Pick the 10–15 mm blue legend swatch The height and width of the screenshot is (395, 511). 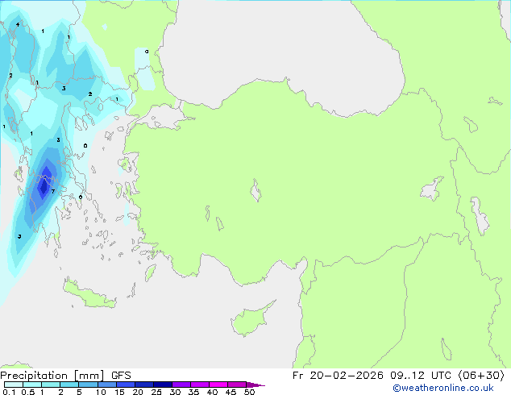coord(107,385)
